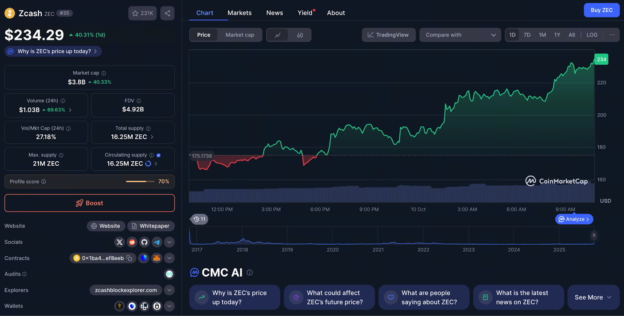Click the FDV info icon
The image size is (624, 316).
click(139, 101)
